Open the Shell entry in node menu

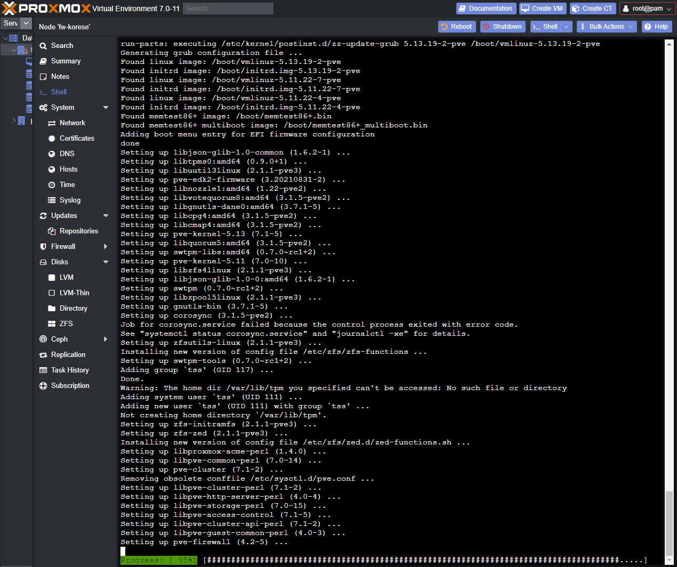pos(59,92)
